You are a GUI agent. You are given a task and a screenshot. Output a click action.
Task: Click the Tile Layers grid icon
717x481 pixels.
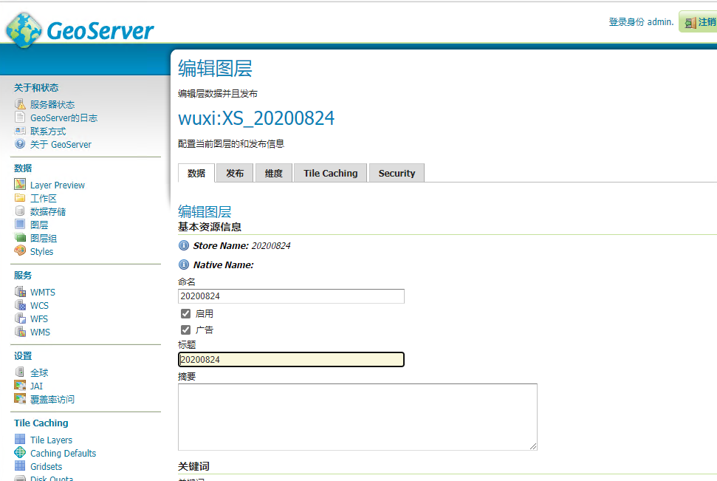[x=20, y=440]
